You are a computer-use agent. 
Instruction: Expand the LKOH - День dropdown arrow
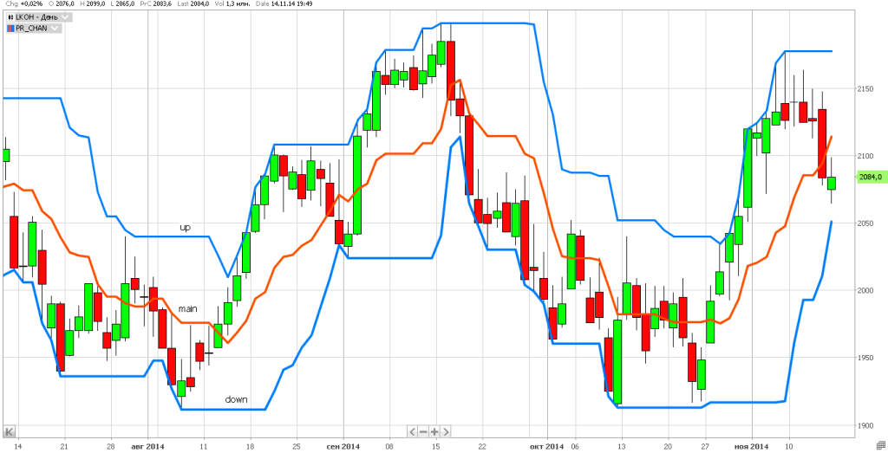point(67,17)
